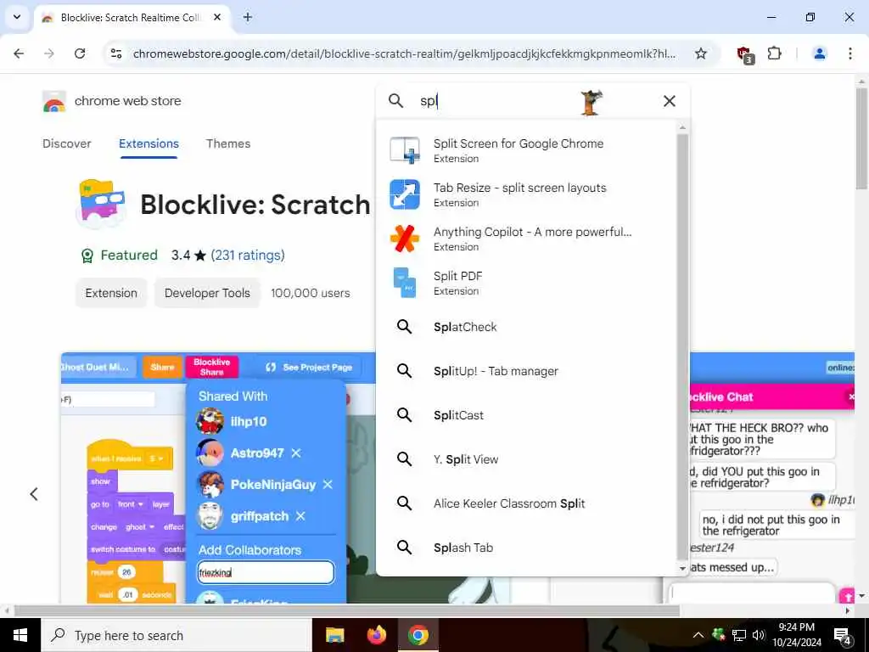Click the page's vertical scrollbar thumb

click(x=861, y=138)
